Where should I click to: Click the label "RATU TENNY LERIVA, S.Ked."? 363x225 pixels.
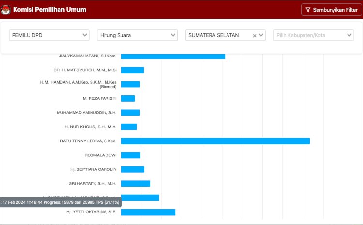click(x=88, y=141)
